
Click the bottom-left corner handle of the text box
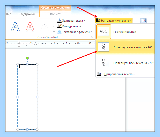(x=18, y=129)
